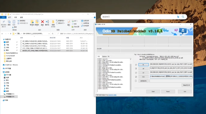Enable the USERDATA checkbox in Odin
206x114 pixels.
click(136, 81)
